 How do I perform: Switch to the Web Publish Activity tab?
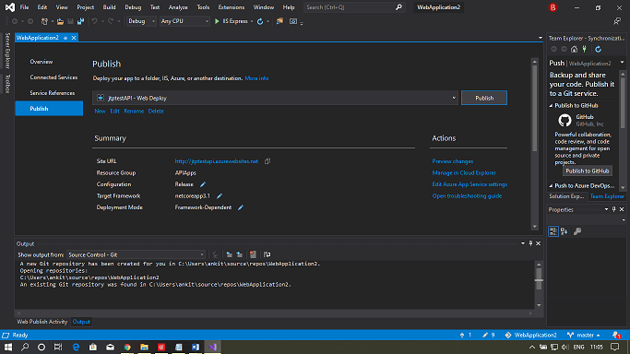(42, 322)
